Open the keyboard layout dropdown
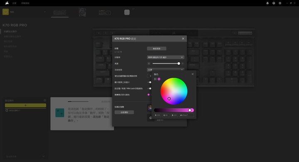299x162 pixels. (166, 70)
